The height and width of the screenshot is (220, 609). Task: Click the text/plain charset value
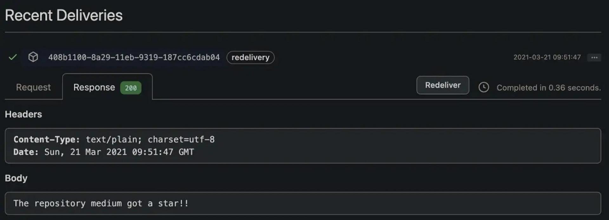(150, 139)
